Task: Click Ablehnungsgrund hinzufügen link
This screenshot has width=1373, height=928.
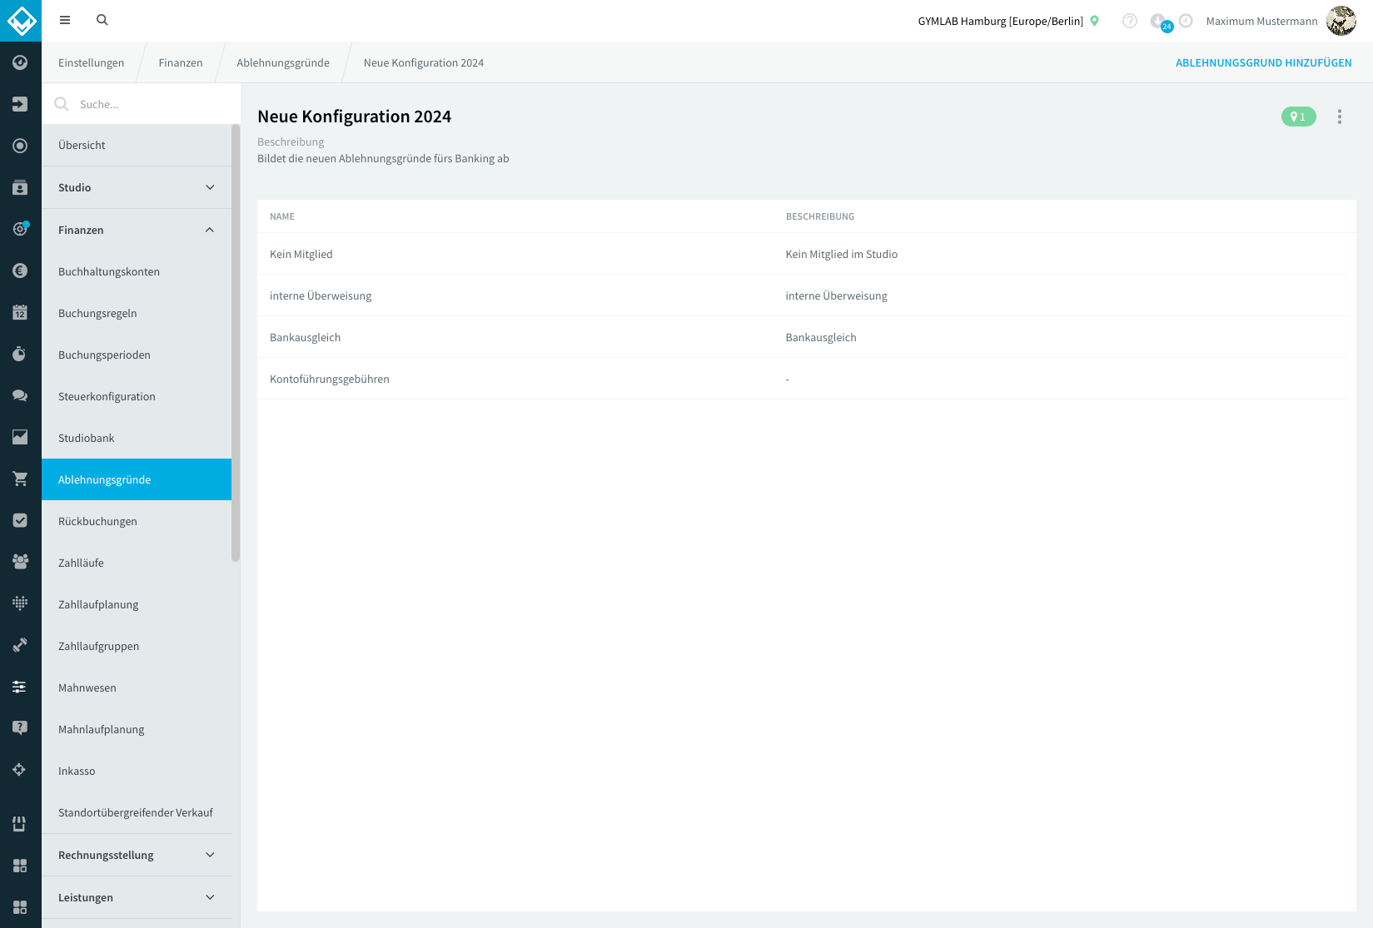Action: click(x=1263, y=62)
